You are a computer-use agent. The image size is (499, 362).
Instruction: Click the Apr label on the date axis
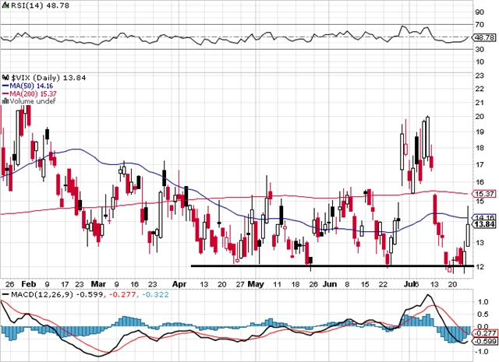pos(180,285)
